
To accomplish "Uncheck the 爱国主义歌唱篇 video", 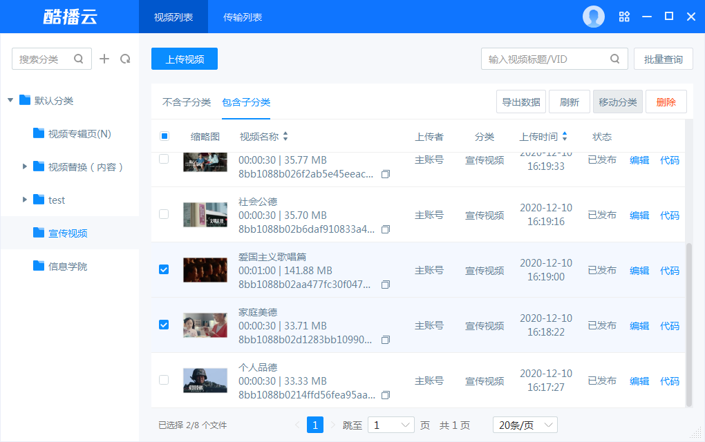I will 164,270.
